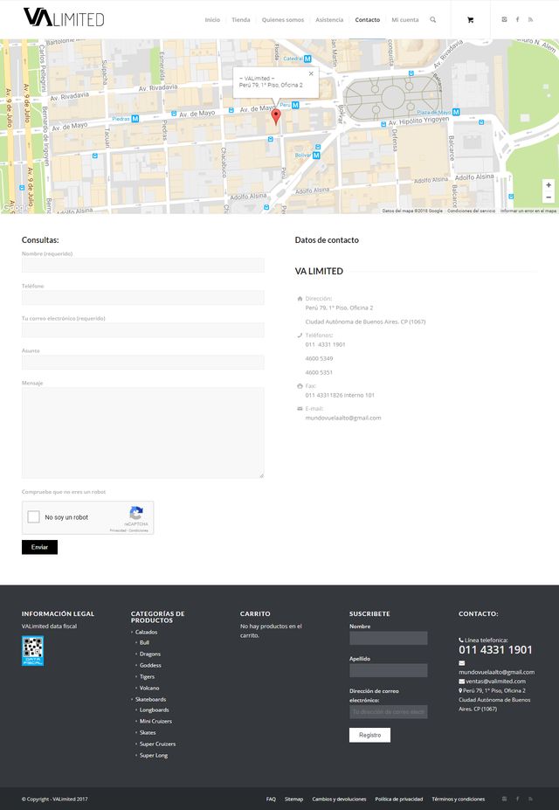This screenshot has height=810, width=559.
Task: Focus the Nombre (requerido) field
Action: [x=143, y=265]
